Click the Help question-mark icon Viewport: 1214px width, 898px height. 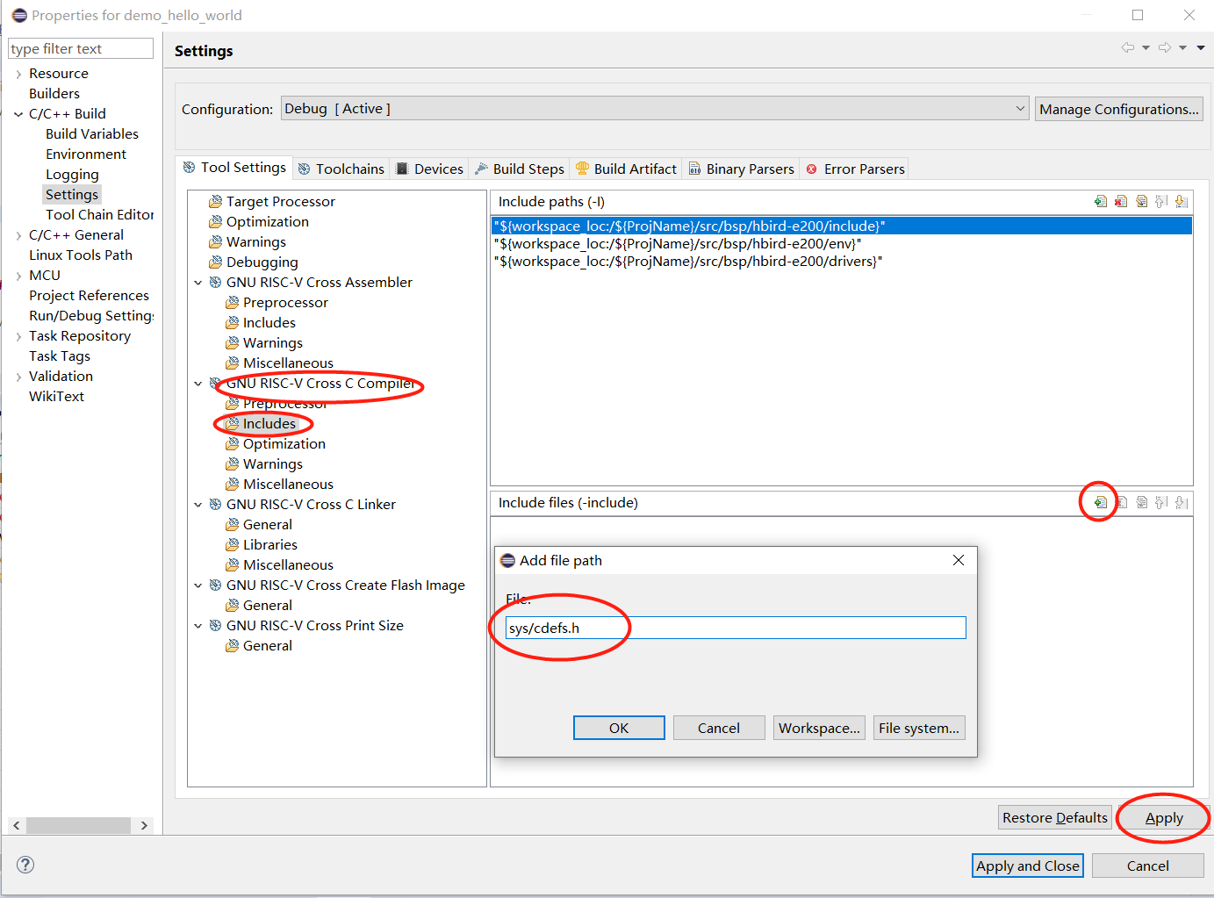[25, 865]
